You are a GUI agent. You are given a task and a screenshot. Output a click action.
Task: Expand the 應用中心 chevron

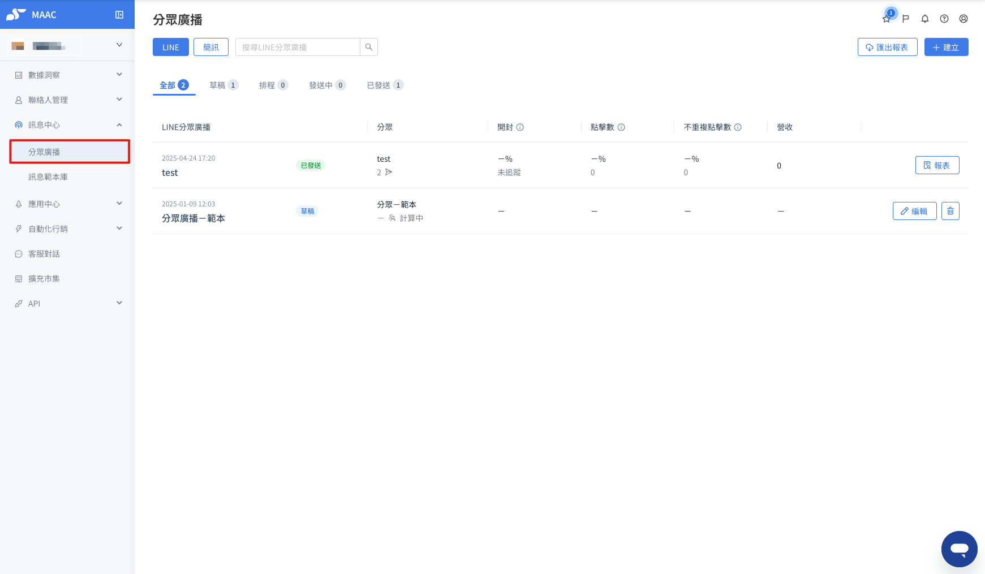tap(119, 204)
